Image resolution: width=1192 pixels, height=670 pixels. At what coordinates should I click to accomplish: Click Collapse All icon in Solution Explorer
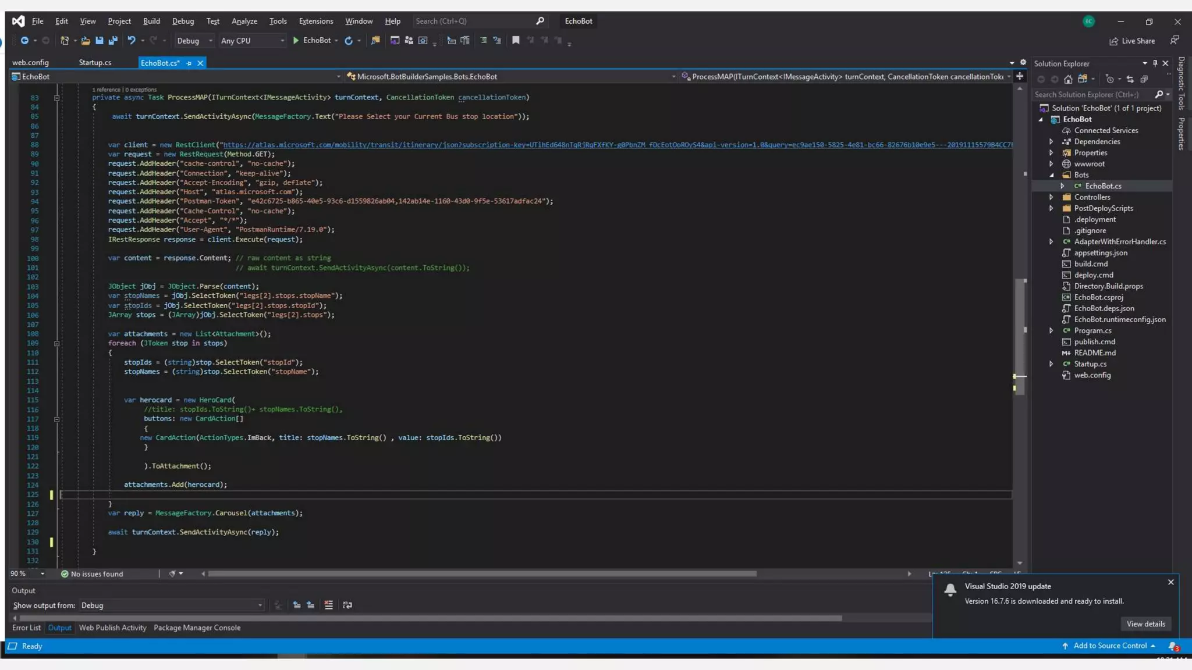[x=1144, y=79]
